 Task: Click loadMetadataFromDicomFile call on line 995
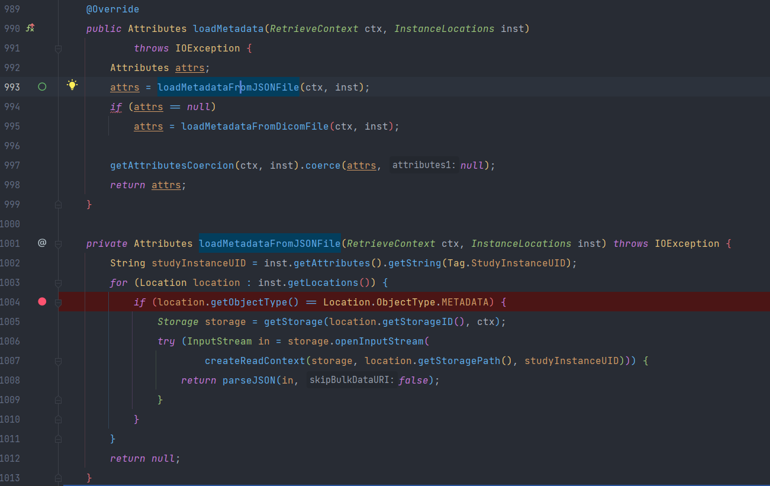pos(254,126)
